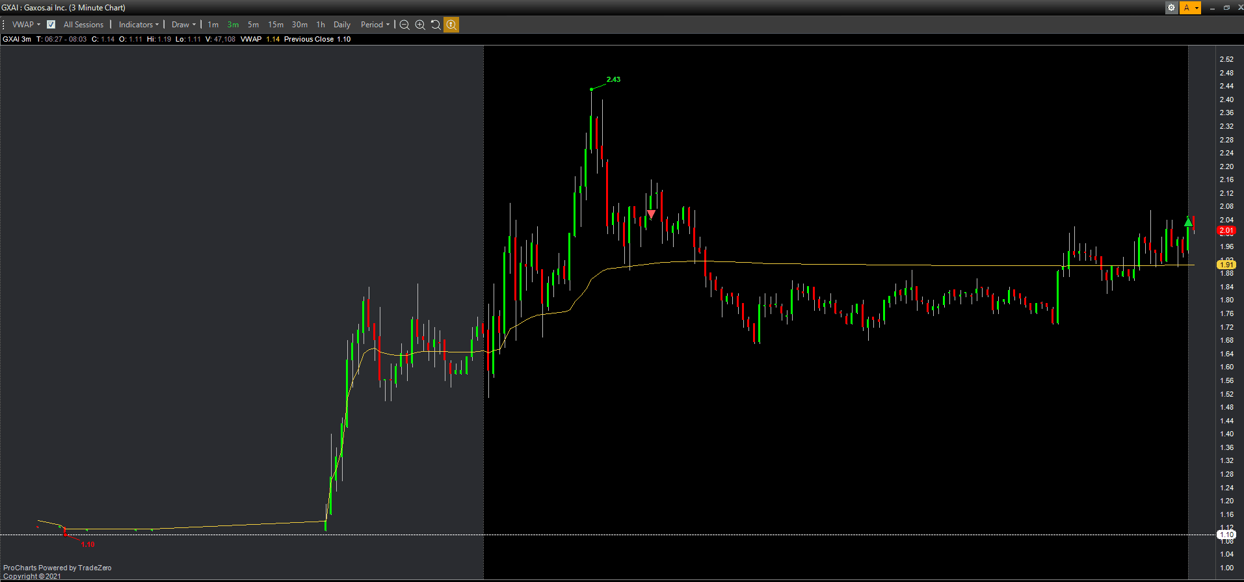Click the red 2.01 current price tag

1226,230
